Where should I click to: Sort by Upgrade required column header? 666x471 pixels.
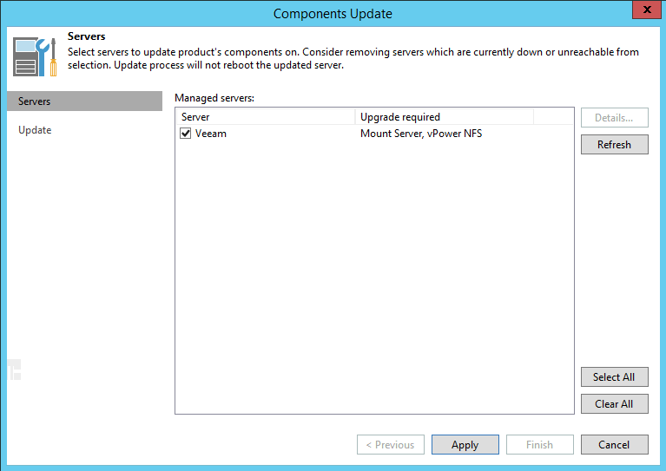(444, 117)
